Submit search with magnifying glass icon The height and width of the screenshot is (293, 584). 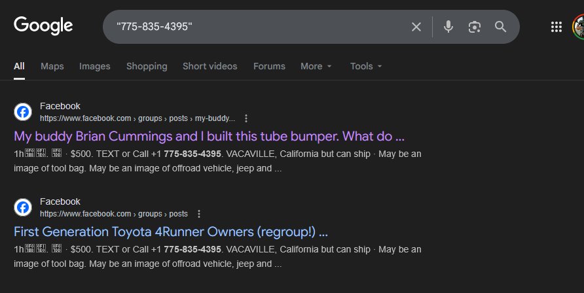tap(500, 27)
